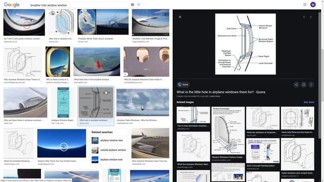The height and width of the screenshot is (182, 324).
Task: Open the slate.com engine window image
Action: click(x=25, y=103)
